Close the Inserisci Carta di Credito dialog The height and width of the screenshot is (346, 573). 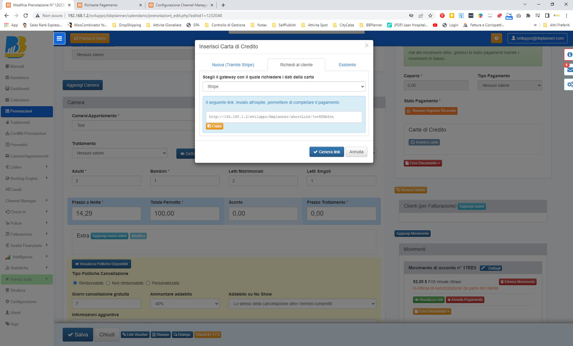367,45
